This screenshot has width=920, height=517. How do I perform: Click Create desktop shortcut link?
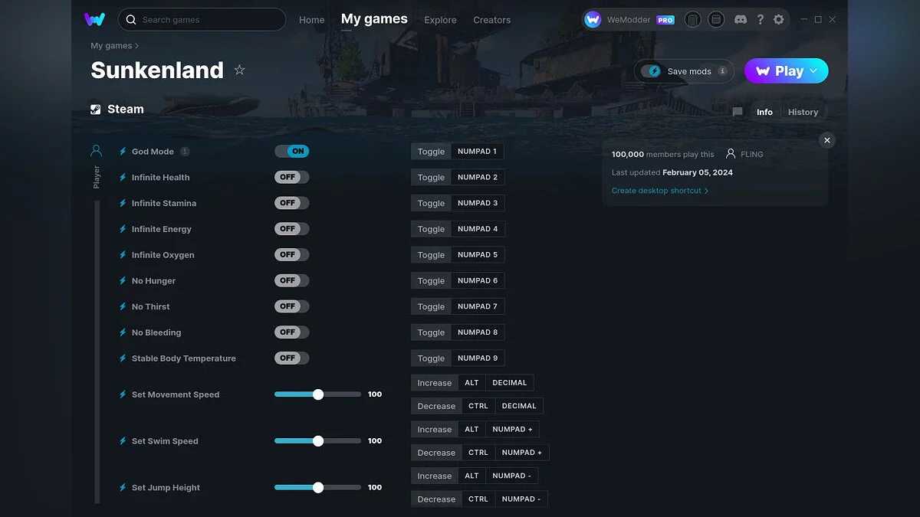click(x=660, y=191)
